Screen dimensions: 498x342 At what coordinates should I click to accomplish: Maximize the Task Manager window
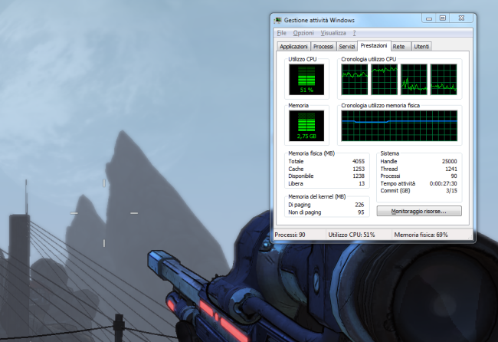(x=442, y=18)
